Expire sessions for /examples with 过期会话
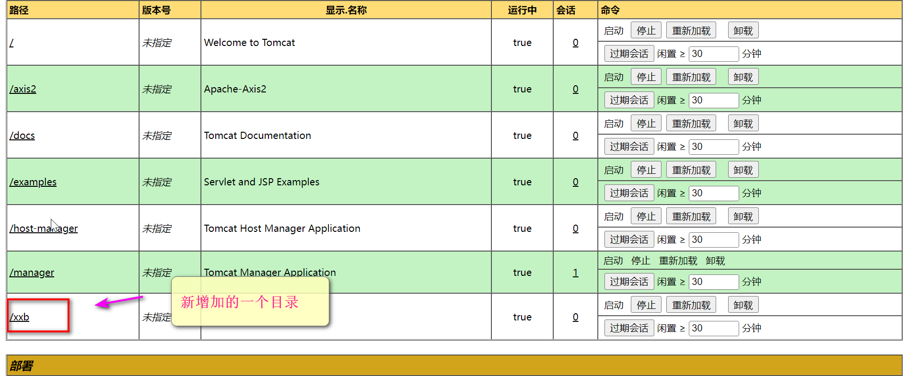This screenshot has width=905, height=376. (x=629, y=193)
